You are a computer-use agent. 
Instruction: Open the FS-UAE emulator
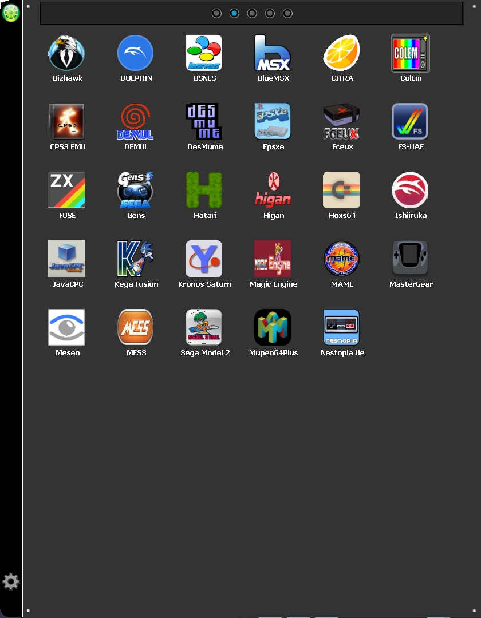pos(411,122)
